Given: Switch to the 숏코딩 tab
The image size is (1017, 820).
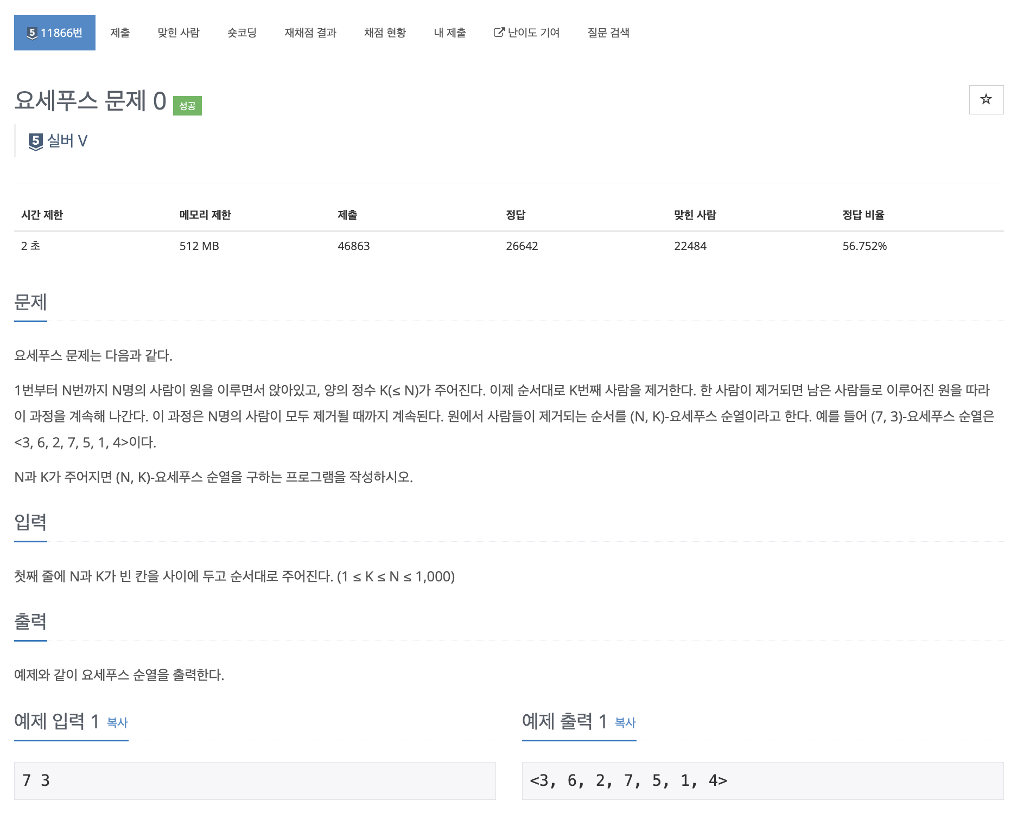Looking at the screenshot, I should click(x=242, y=33).
